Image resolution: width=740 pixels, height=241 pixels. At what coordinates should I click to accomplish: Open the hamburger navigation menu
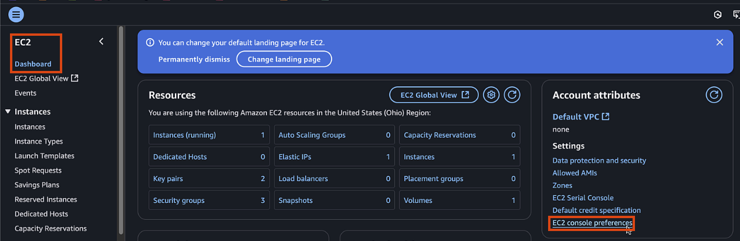(16, 14)
